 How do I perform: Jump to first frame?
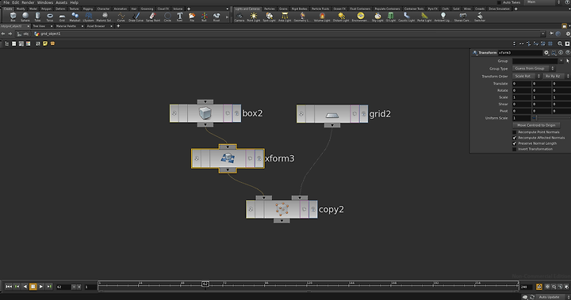9,287
